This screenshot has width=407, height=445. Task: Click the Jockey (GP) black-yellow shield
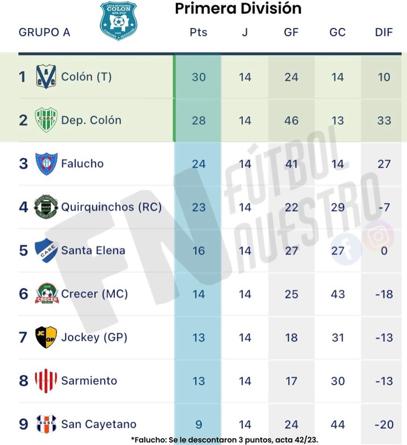pos(46,337)
